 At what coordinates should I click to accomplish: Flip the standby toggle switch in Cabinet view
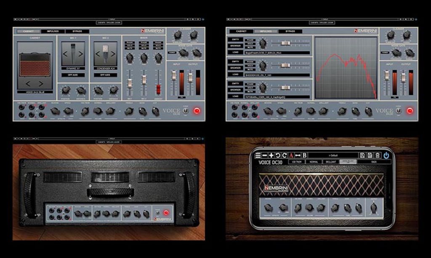186,111
